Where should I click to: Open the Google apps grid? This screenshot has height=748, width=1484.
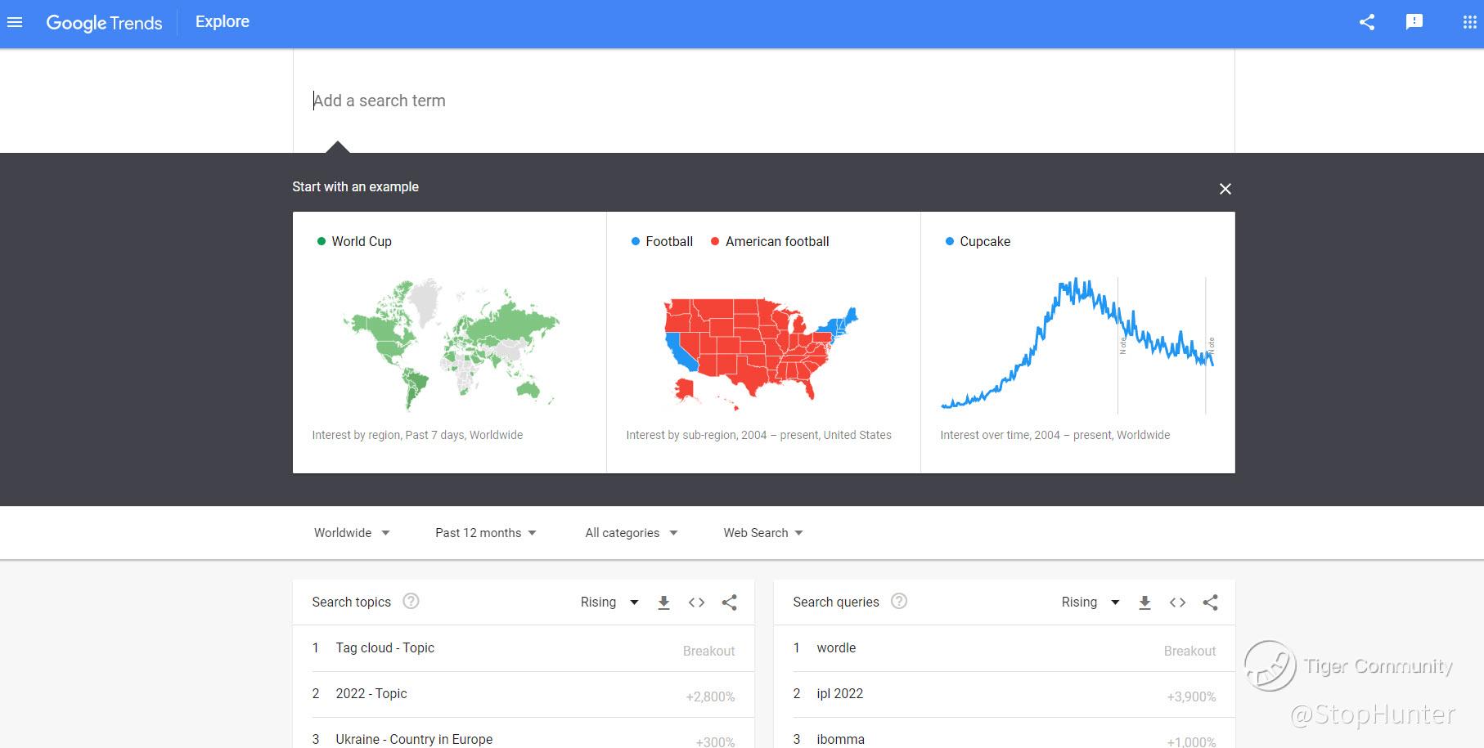(x=1469, y=23)
